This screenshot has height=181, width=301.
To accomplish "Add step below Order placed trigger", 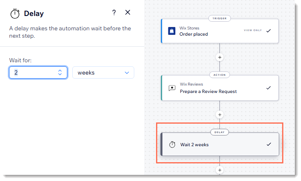I will click(x=220, y=57).
